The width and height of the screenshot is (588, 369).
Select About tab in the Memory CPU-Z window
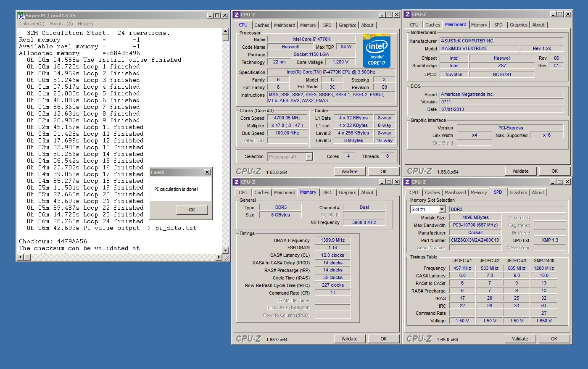click(367, 192)
